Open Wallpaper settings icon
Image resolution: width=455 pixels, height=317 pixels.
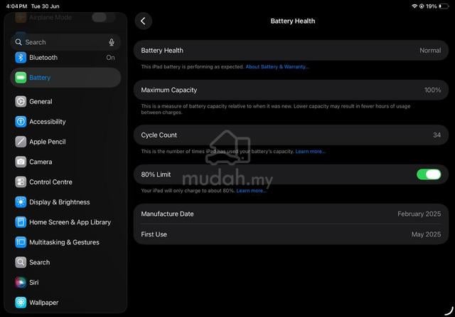tap(21, 303)
